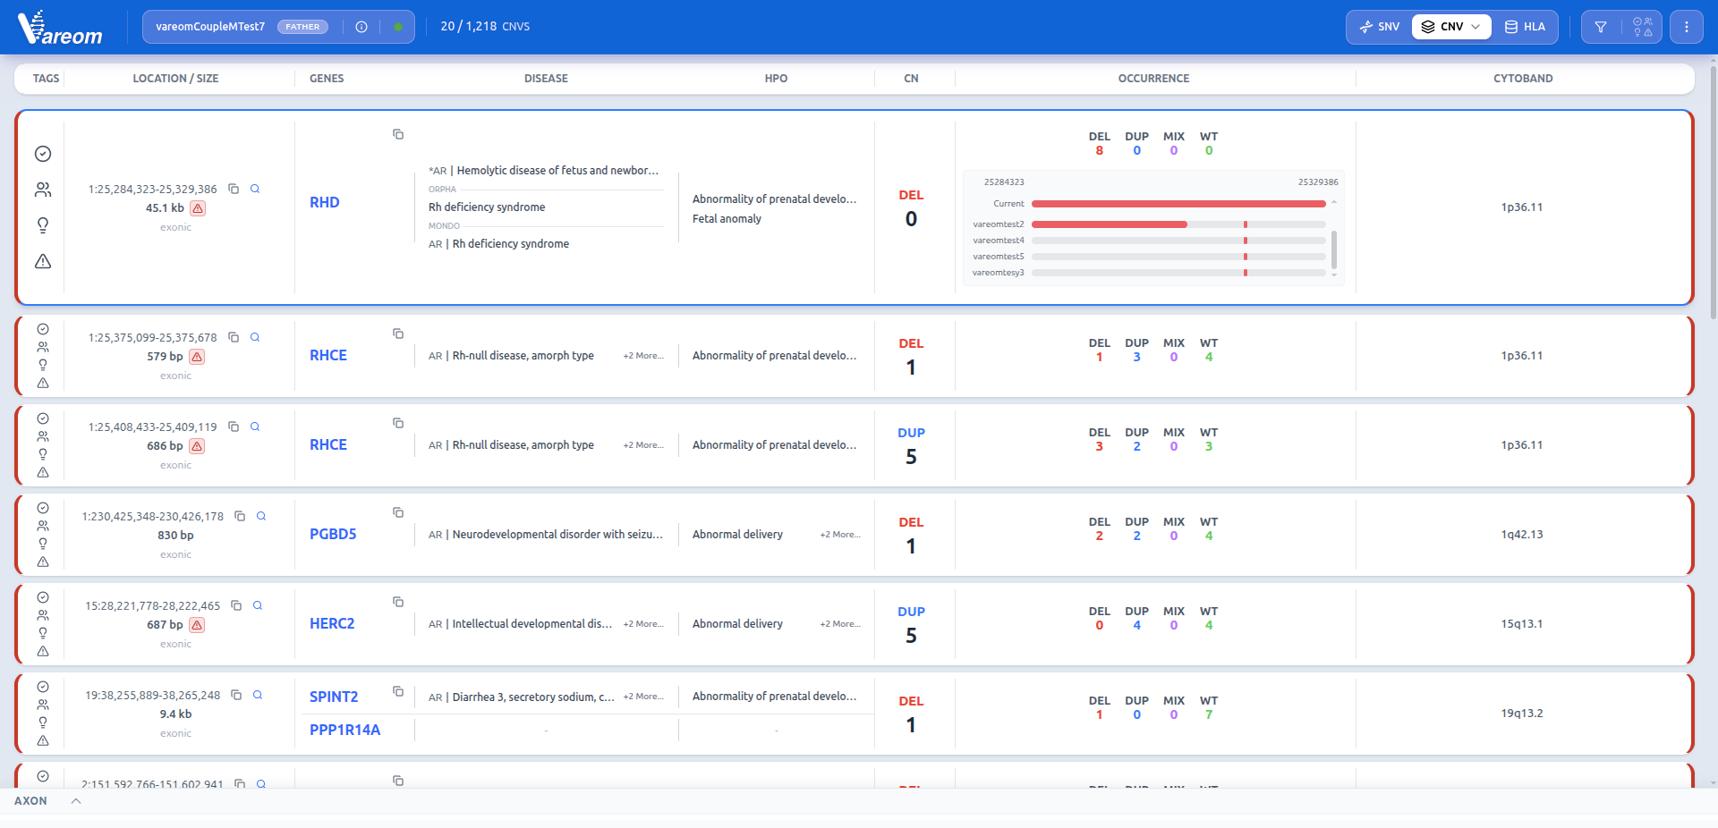Open the CNV view dropdown
Screen dimensions: 1718x828
1451,27
